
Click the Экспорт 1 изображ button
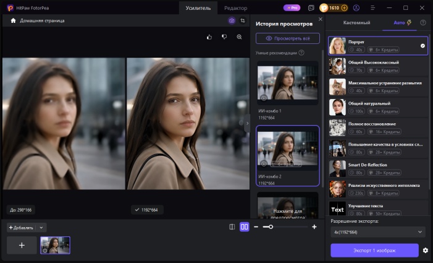tap(374, 250)
